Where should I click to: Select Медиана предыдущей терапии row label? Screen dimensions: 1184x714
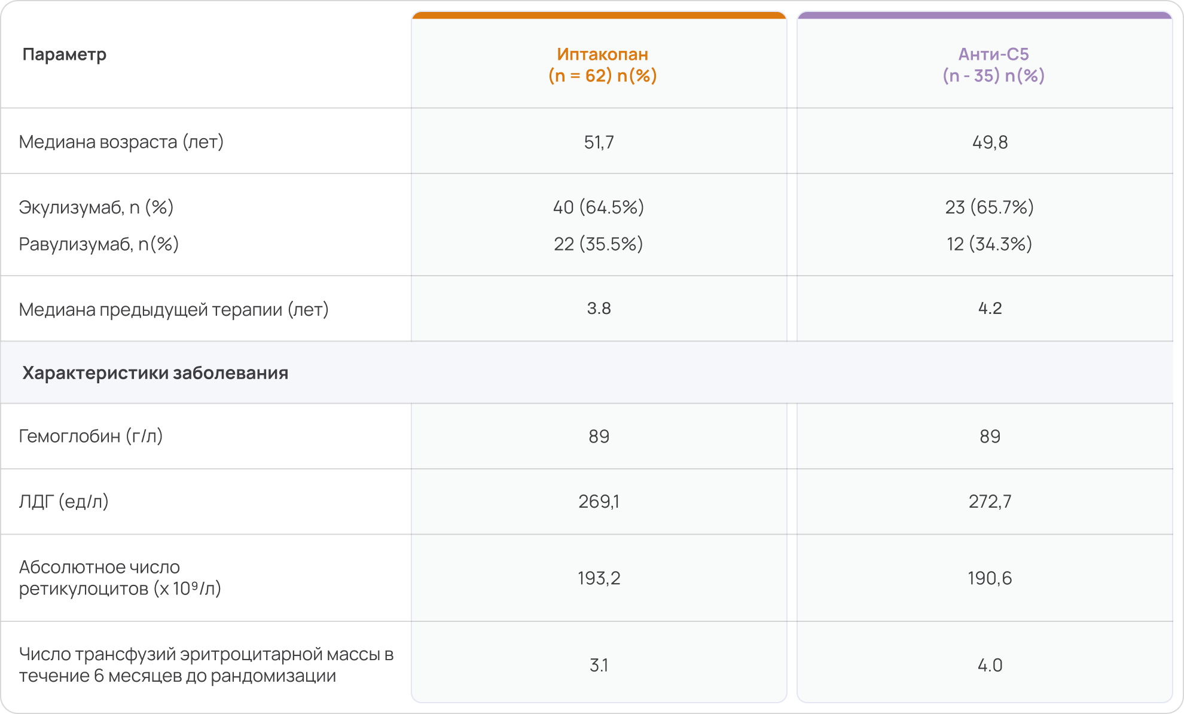(174, 309)
